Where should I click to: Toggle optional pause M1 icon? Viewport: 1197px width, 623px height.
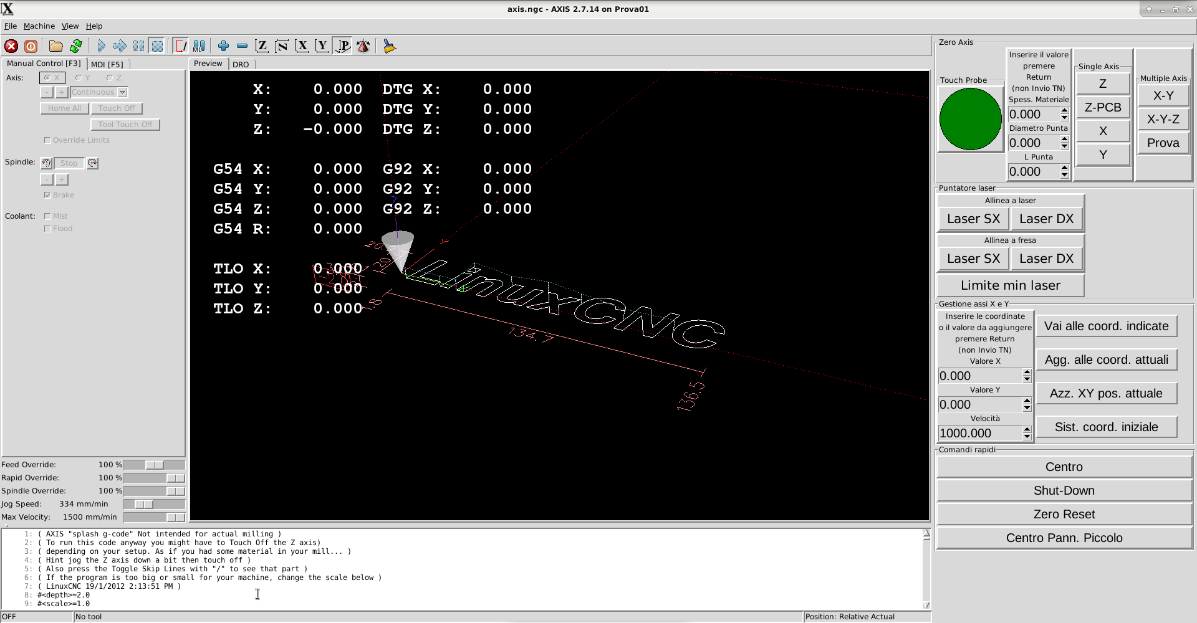click(x=199, y=46)
